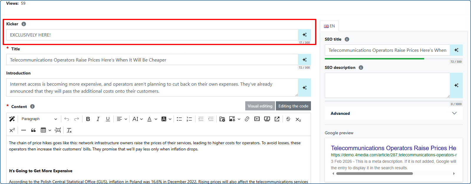Open the Google preview title link
This screenshot has height=184, width=471.
(393, 148)
